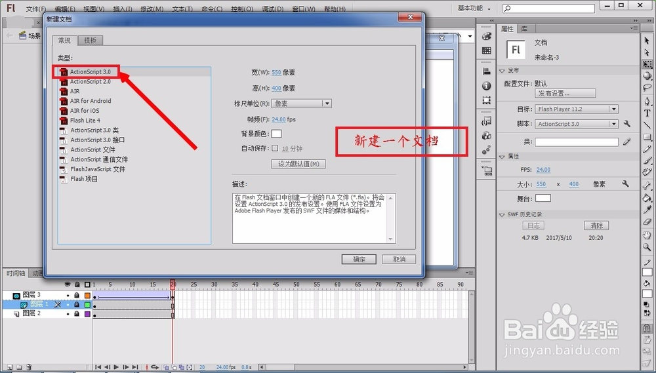Select the 3D Rotation tool
656x373 pixels.
(647, 75)
